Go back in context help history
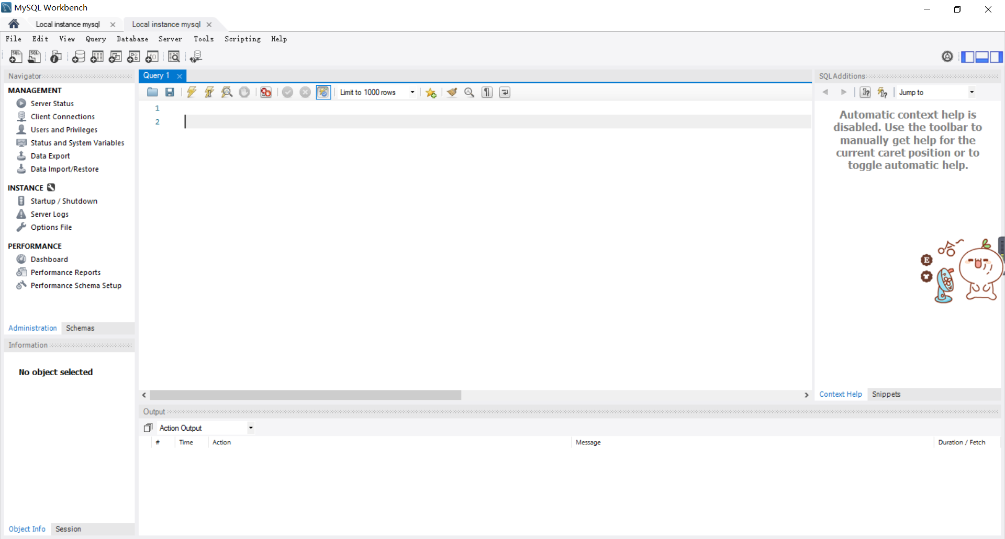Viewport: 1005px width, 539px height. [825, 92]
